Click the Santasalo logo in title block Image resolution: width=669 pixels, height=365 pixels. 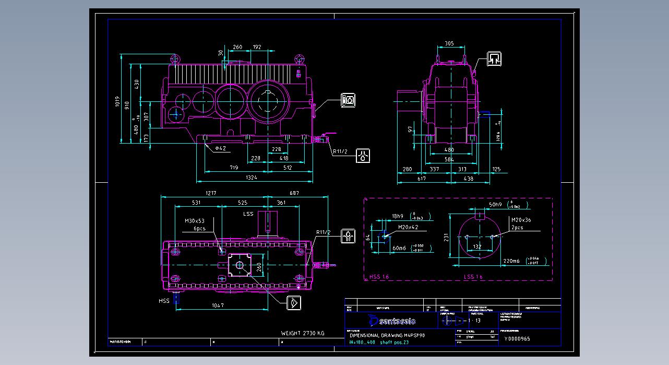tap(391, 320)
